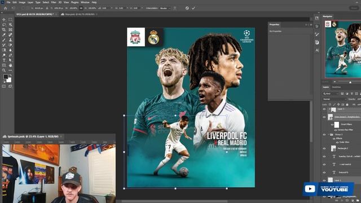Open the Layer menu

30,2
